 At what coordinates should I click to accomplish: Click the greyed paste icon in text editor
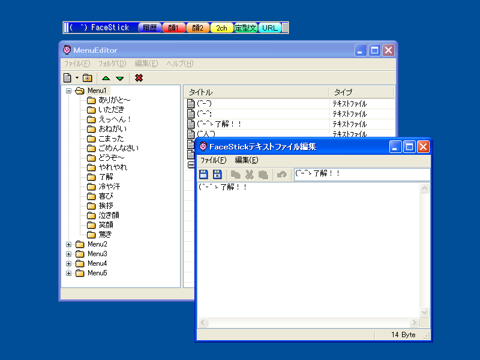tap(263, 175)
